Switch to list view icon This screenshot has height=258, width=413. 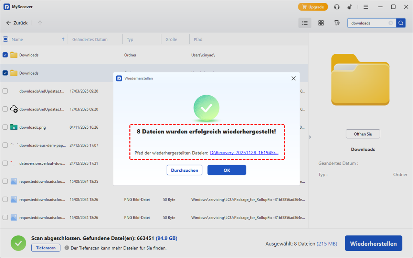[305, 23]
